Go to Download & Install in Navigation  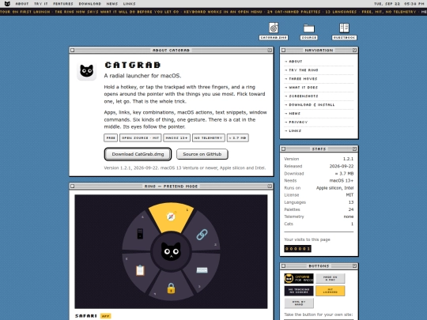tap(319, 105)
